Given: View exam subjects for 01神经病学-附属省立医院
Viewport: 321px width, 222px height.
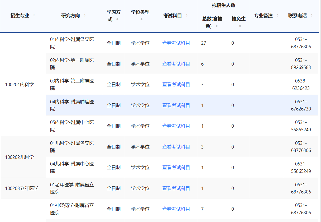Looking at the screenshot, I should pos(176,209).
